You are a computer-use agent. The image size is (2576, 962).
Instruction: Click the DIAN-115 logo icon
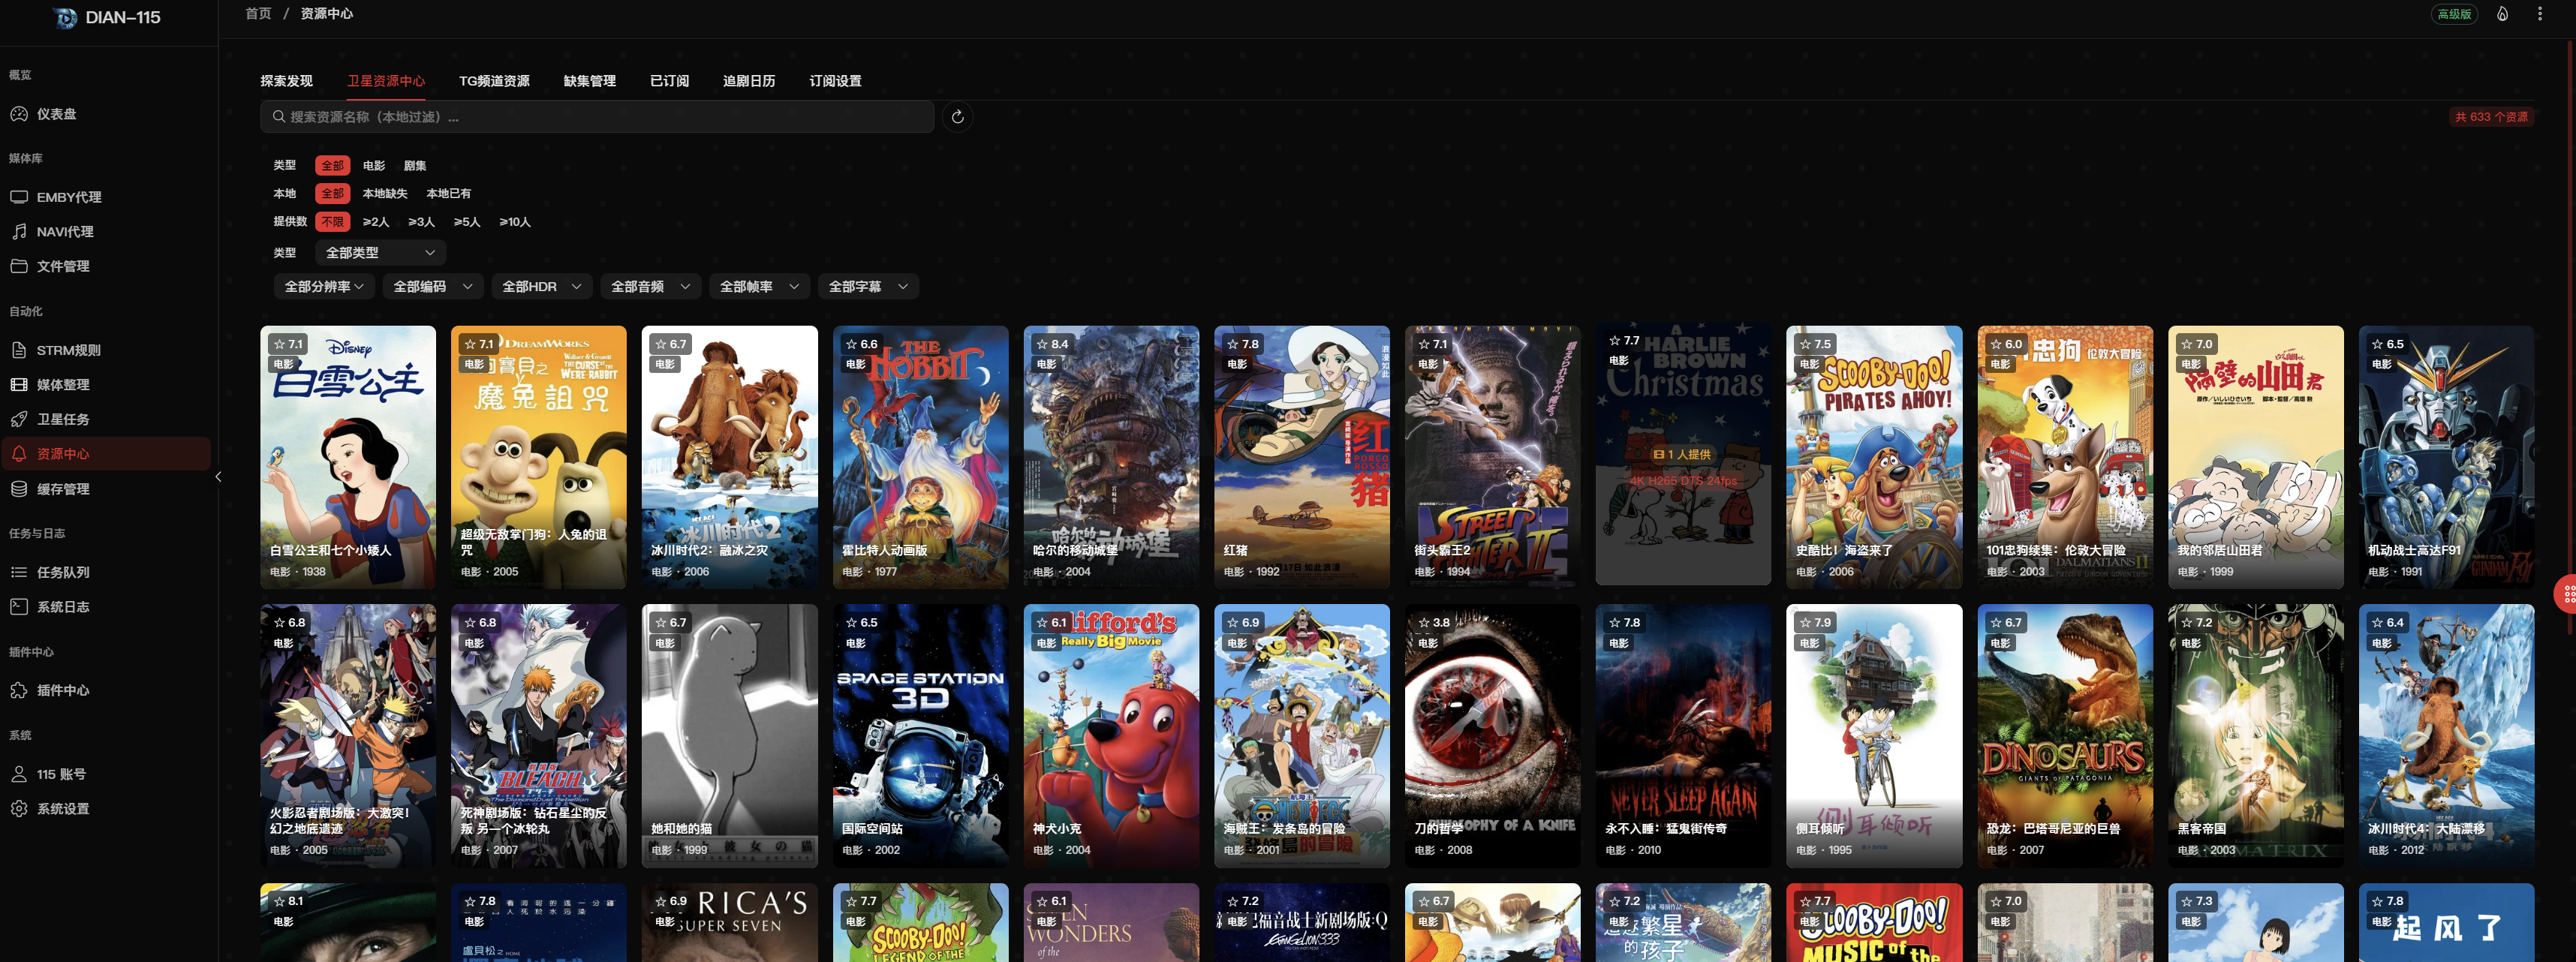pyautogui.click(x=65, y=17)
